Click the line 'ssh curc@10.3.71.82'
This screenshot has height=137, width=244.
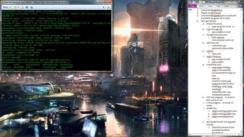tap(221, 59)
